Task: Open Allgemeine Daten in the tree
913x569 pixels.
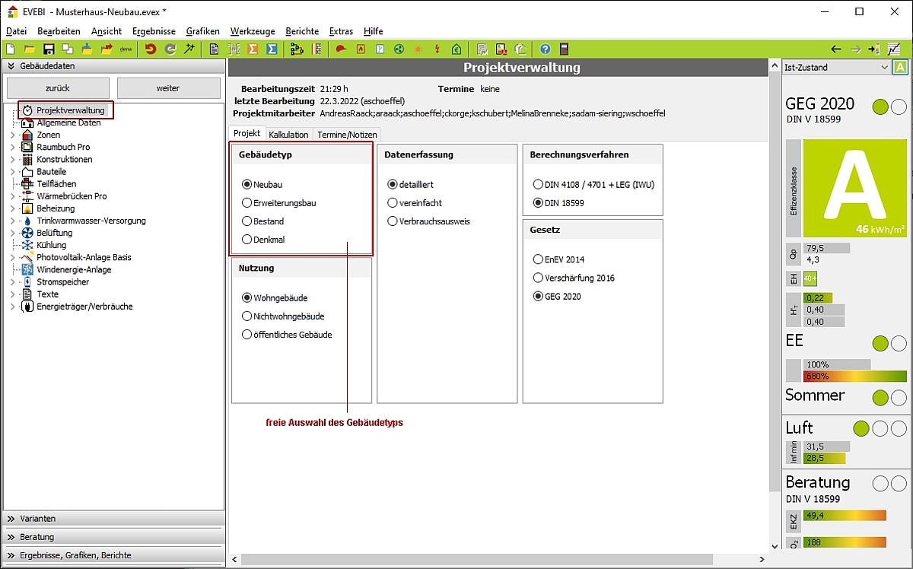Action: click(x=68, y=122)
